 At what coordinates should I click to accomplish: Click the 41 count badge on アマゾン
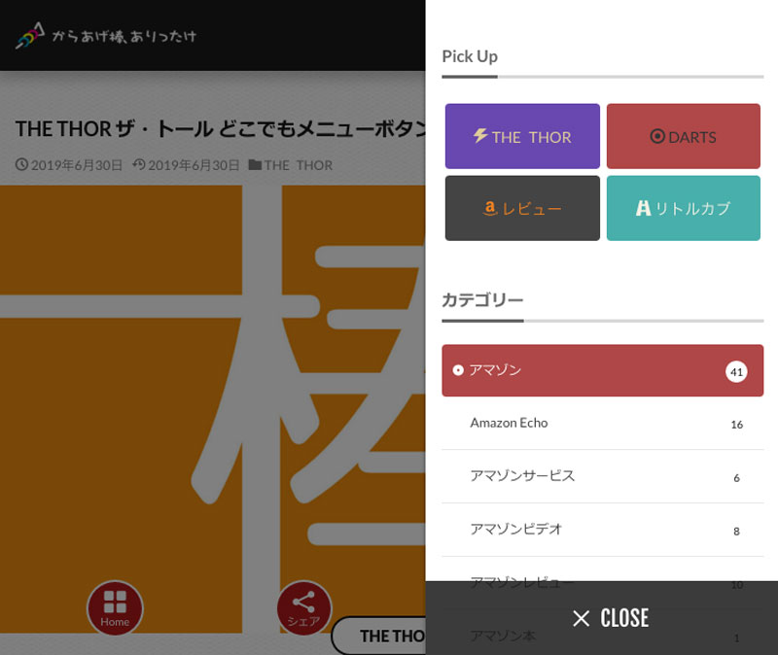[736, 371]
